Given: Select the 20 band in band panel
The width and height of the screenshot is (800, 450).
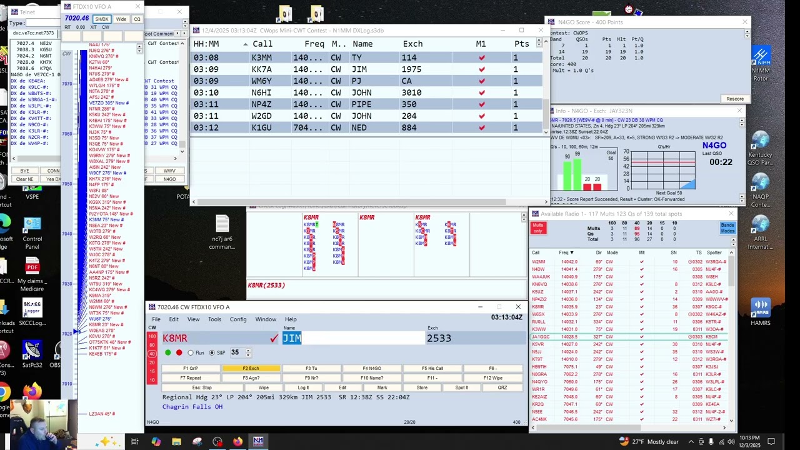Looking at the screenshot, I should 152,362.
